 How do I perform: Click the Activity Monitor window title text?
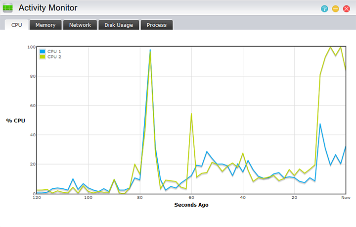[47, 8]
